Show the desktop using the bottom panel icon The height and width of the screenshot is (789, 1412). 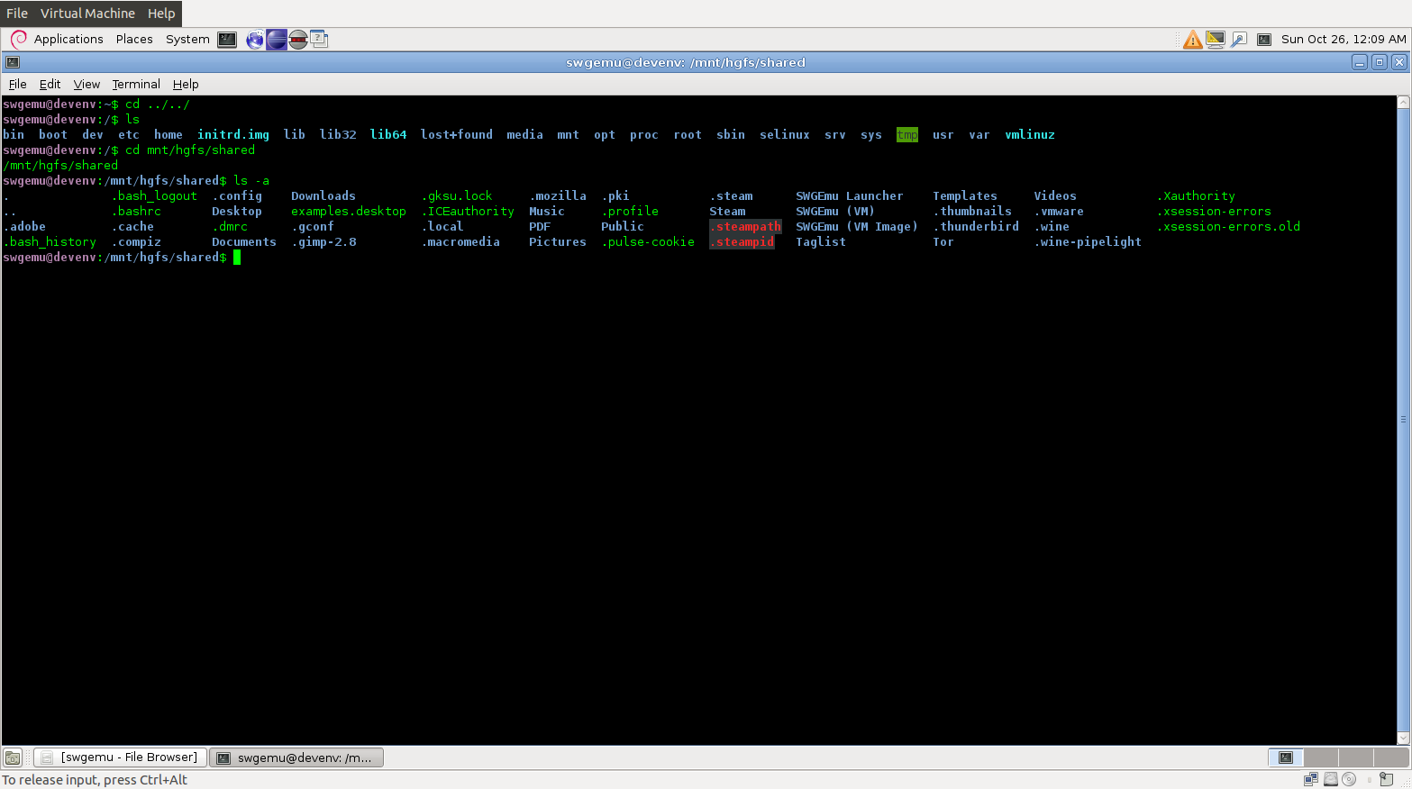point(13,757)
